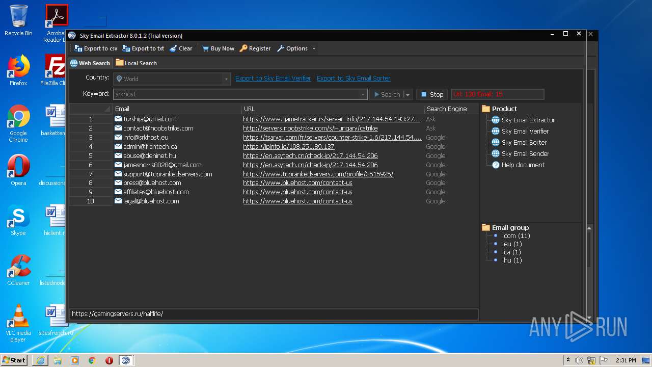Screen dimensions: 652x367
Task: Sort by the Search Engine column header
Action: pyautogui.click(x=451, y=109)
